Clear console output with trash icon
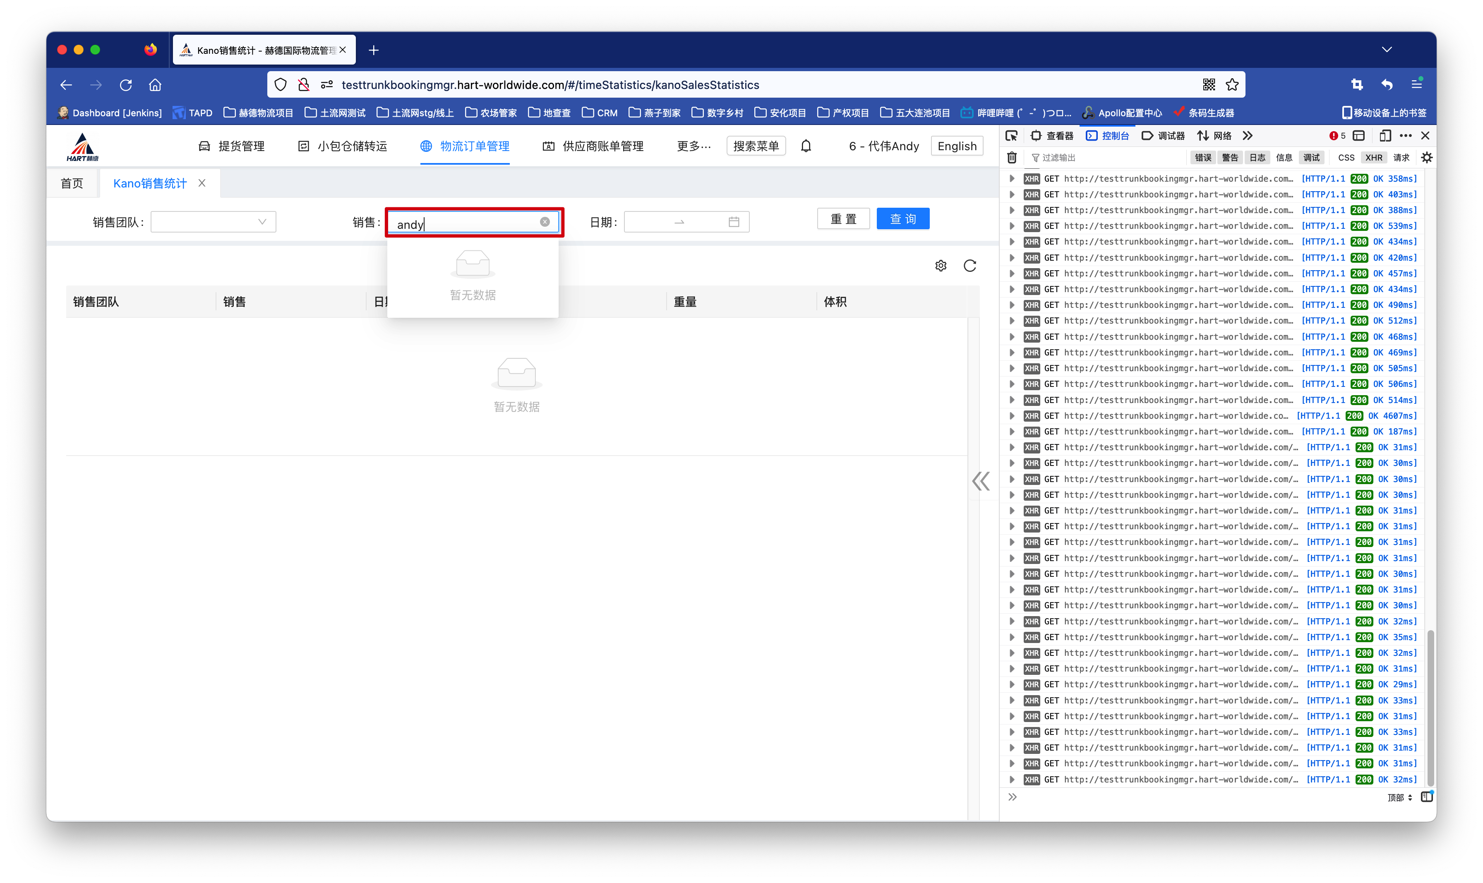1483x883 pixels. coord(1012,158)
